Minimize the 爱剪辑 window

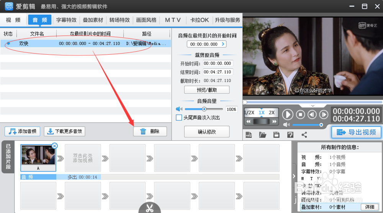[352, 7]
